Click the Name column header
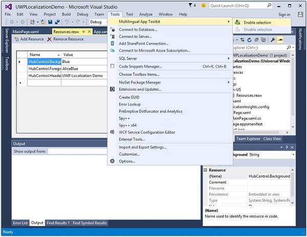Image resolution: width=307 pixels, height=237 pixels. [x=44, y=55]
